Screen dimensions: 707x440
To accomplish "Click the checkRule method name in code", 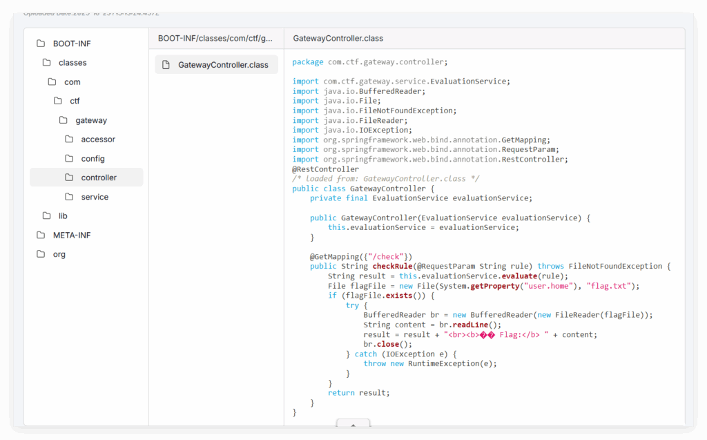I will pyautogui.click(x=391, y=267).
